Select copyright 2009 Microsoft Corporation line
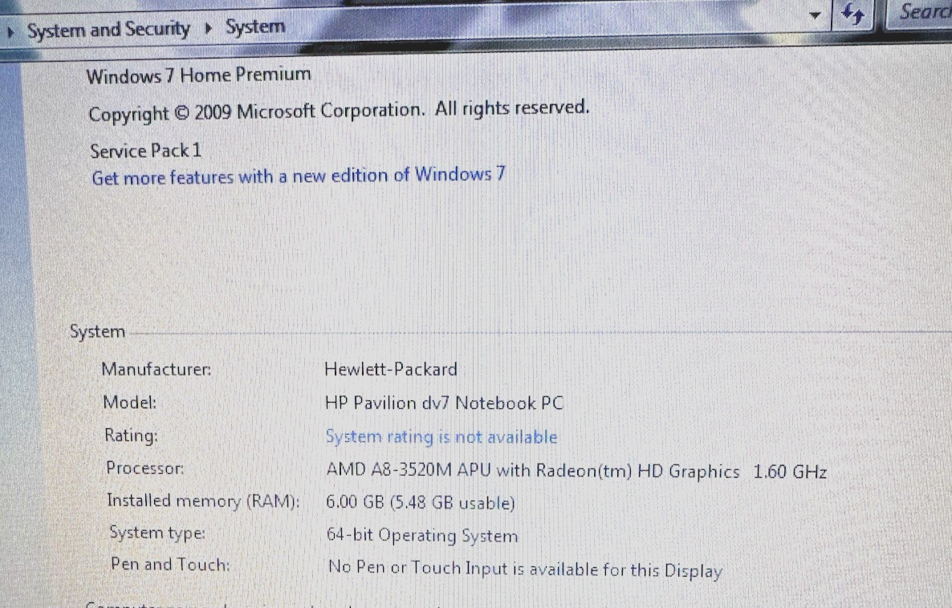 point(339,111)
